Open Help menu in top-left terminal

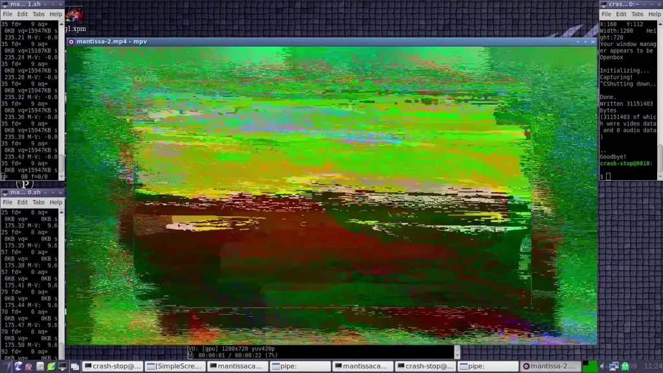tap(56, 14)
